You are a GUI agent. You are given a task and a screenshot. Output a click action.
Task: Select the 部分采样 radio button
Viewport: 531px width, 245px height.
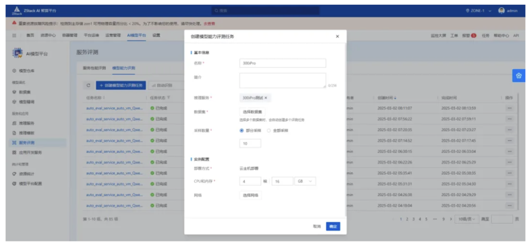(x=243, y=130)
